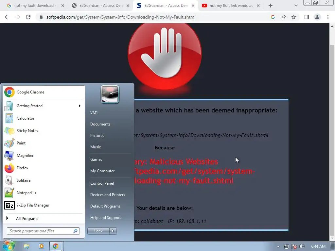This screenshot has height=251, width=335.
Task: Open Games folder
Action: click(x=96, y=159)
